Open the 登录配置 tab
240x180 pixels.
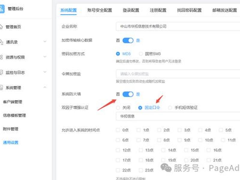click(131, 10)
